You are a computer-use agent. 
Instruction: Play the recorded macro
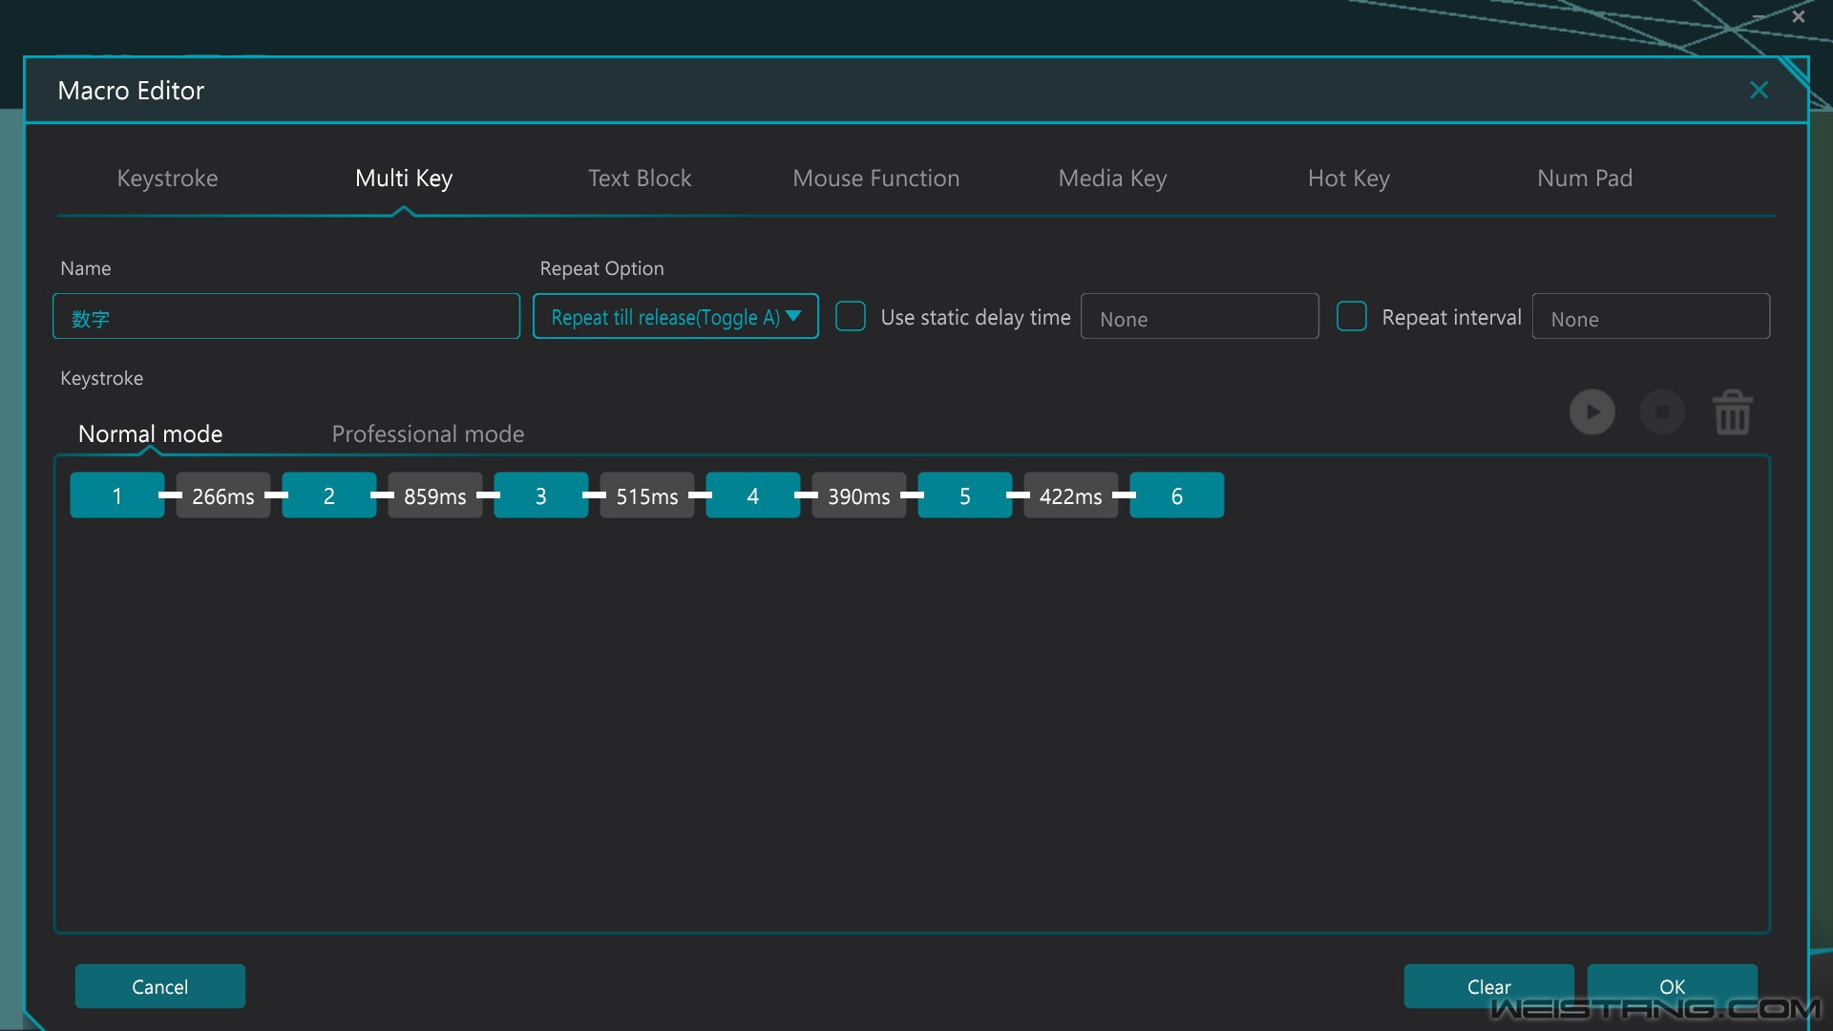coord(1591,412)
